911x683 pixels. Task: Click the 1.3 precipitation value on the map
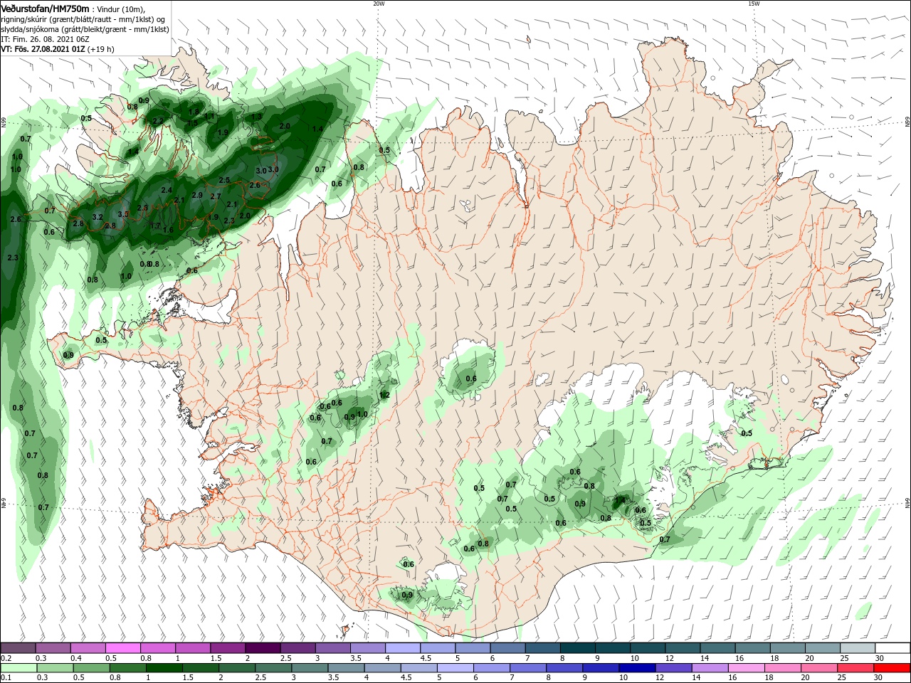[256, 117]
